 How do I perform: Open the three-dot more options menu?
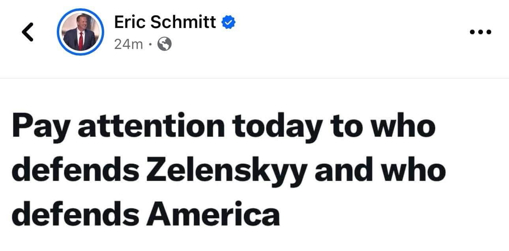point(481,32)
